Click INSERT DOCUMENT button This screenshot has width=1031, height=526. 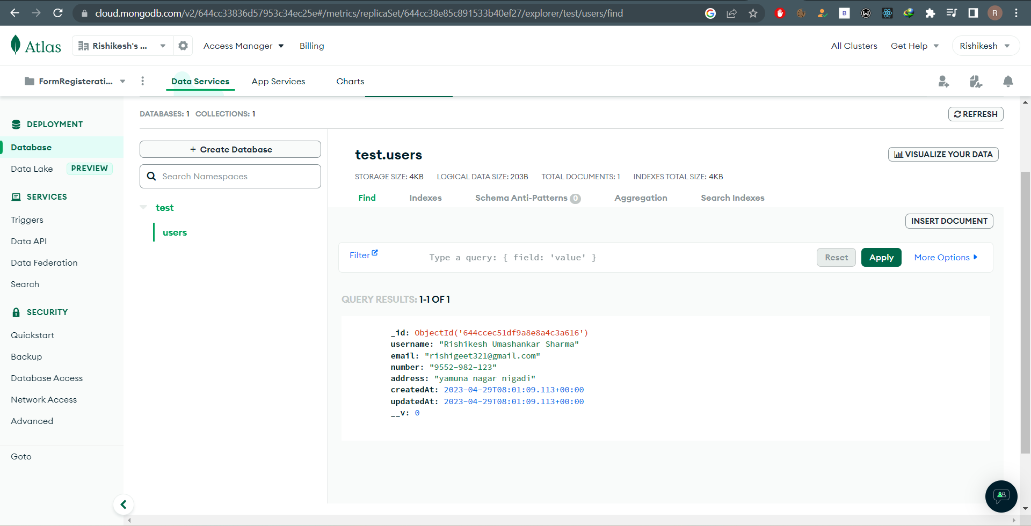(x=949, y=221)
